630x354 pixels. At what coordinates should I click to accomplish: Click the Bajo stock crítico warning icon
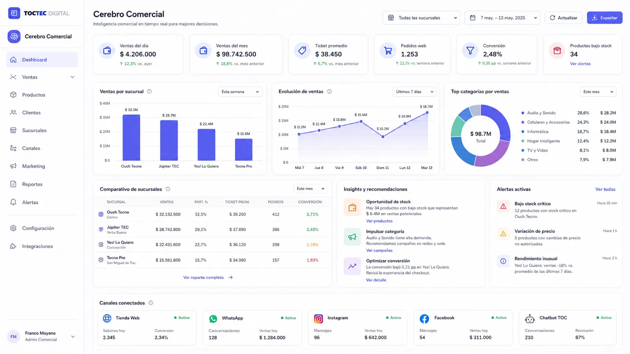(503, 206)
